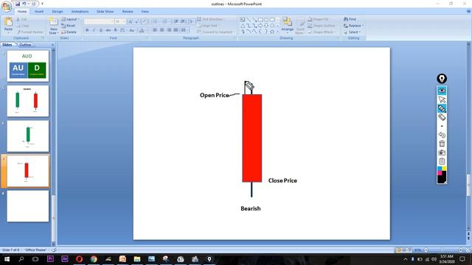Clear annotations with trash icon

(442, 144)
